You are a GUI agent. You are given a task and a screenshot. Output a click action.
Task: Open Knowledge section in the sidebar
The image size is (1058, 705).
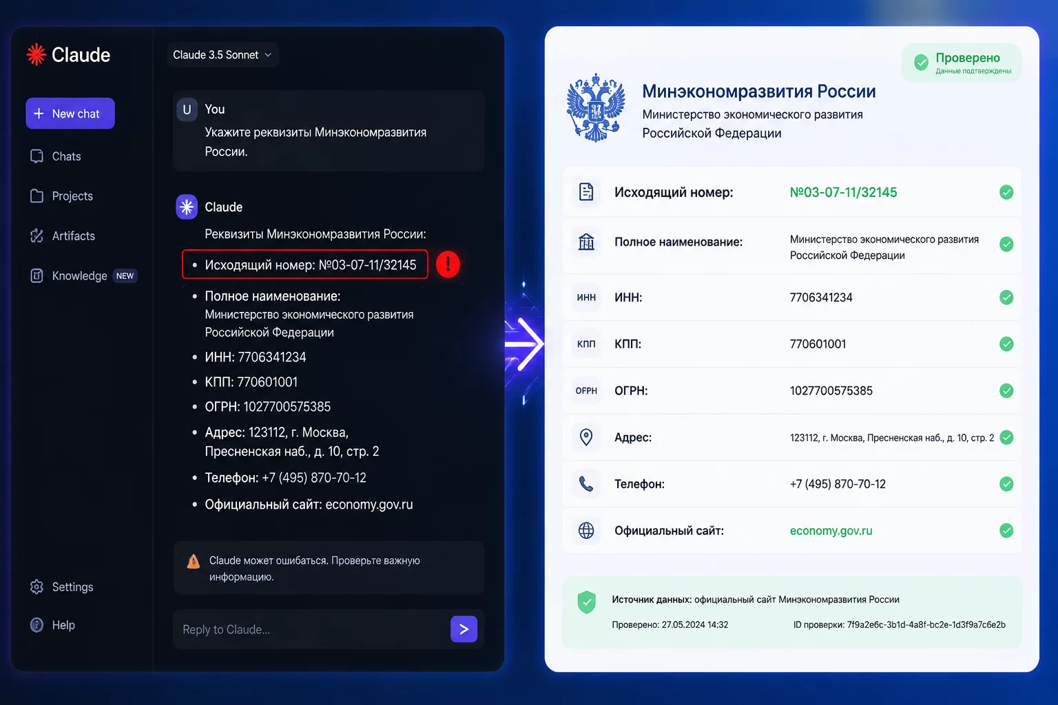pos(83,276)
